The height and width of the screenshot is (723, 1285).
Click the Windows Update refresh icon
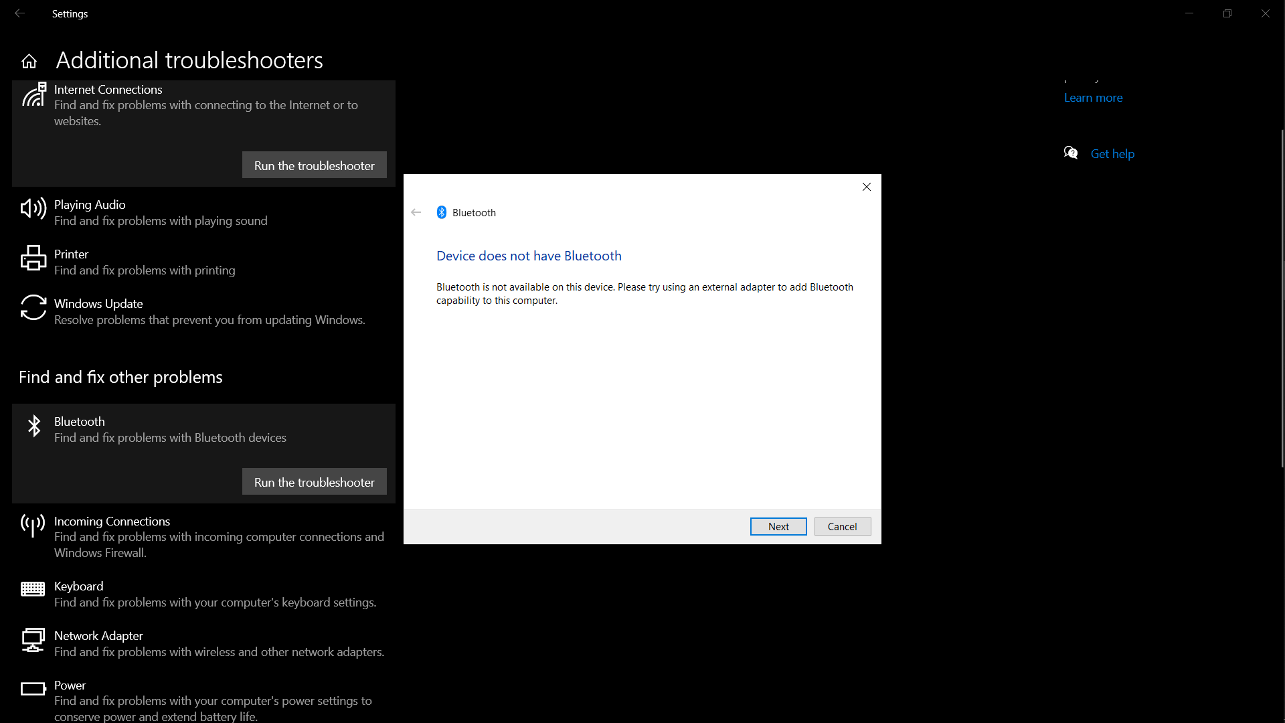(x=33, y=308)
